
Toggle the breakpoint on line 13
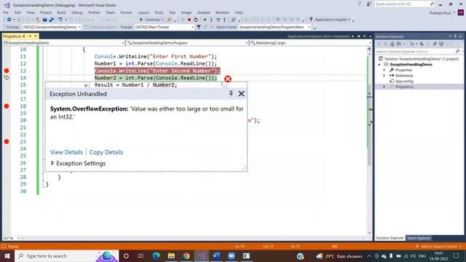tap(7, 71)
